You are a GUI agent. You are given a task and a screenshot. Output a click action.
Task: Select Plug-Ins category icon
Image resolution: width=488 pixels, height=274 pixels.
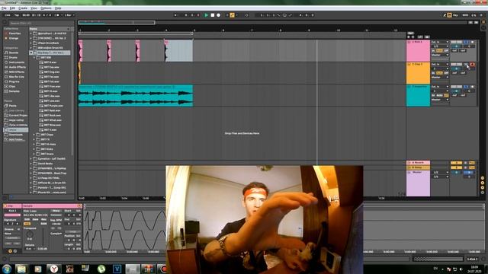pos(6,81)
